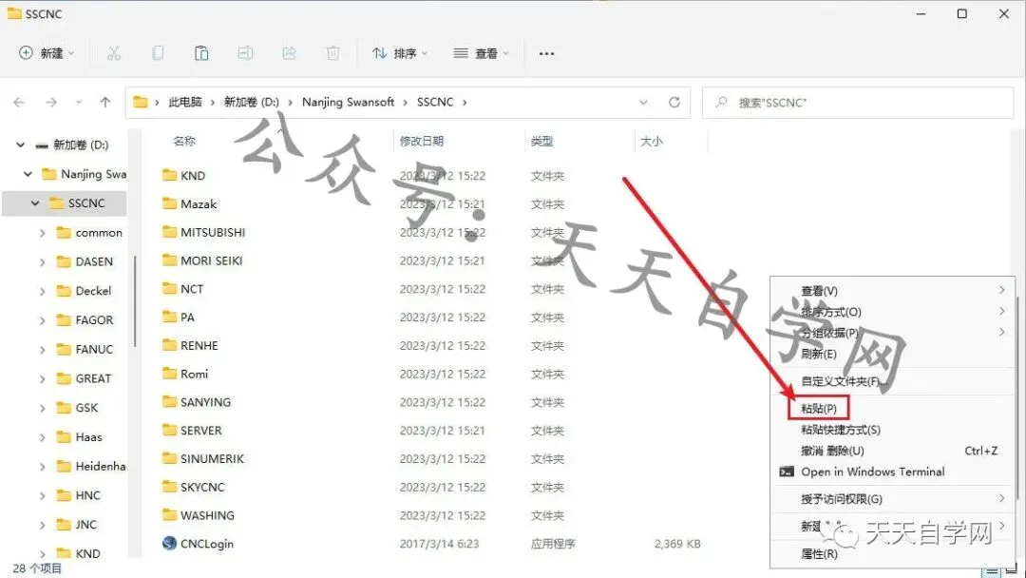
Task: Select the Romi folder row
Action: pyautogui.click(x=432, y=374)
